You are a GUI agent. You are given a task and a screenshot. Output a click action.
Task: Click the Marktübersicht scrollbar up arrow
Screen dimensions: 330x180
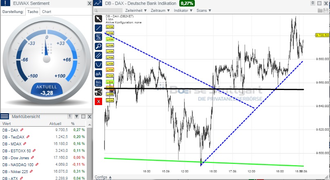89,125
